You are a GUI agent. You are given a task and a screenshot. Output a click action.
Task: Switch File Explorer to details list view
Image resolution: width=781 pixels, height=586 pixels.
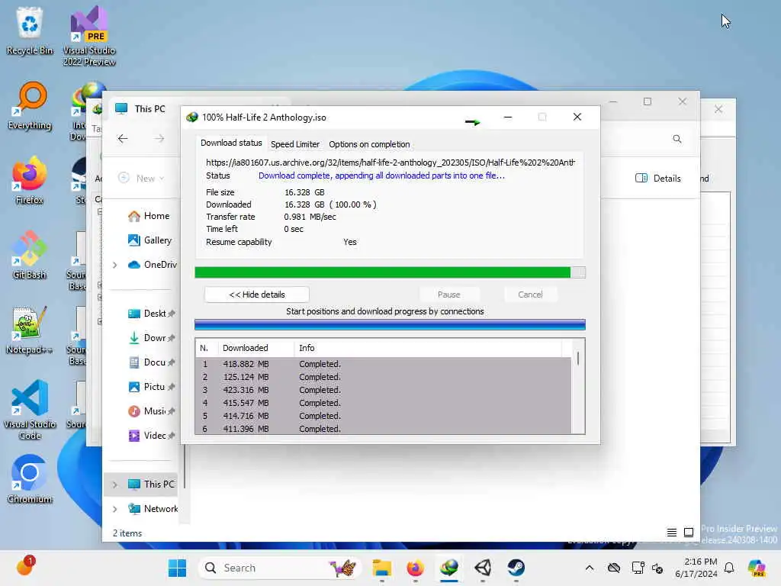pos(672,533)
